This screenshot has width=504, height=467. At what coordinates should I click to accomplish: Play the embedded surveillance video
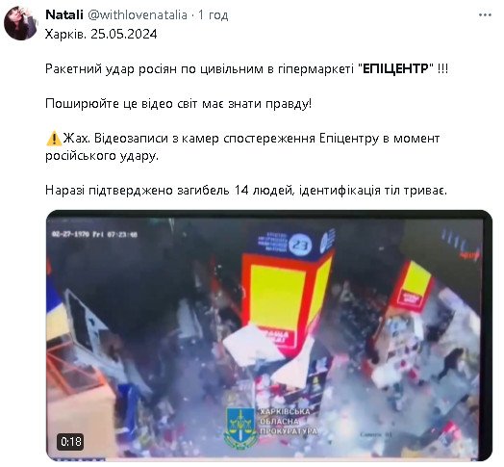pyautogui.click(x=268, y=335)
